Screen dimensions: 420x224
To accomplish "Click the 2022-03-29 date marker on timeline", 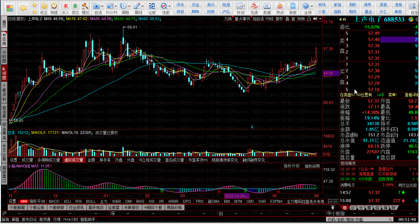I will [237, 196].
